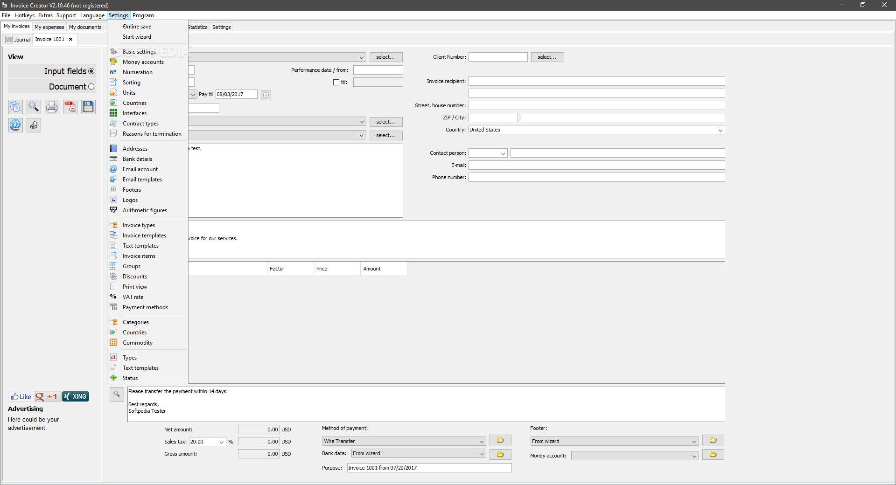This screenshot has width=896, height=485.
Task: Click the XING share icon
Action: [76, 396]
